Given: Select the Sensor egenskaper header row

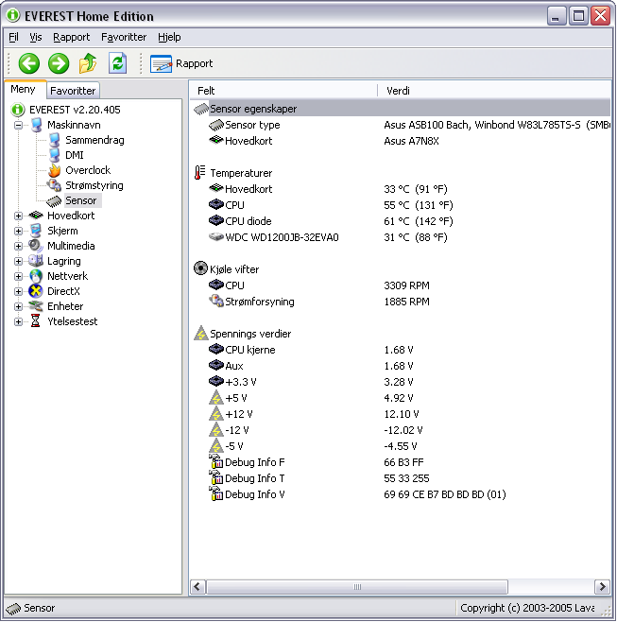Looking at the screenshot, I should (401, 109).
